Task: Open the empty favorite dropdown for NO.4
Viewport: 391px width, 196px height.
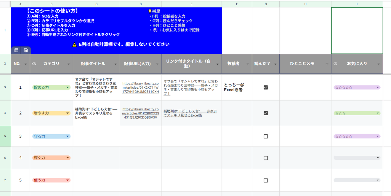Action: 378,158
